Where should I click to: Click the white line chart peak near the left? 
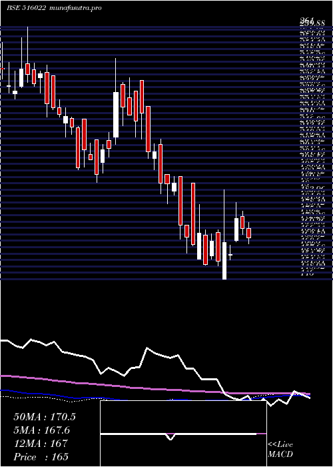tap(31, 339)
